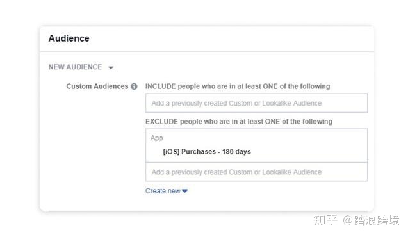410x237 pixels.
Task: Click the EXCLUDE people heading text
Action: pos(239,122)
